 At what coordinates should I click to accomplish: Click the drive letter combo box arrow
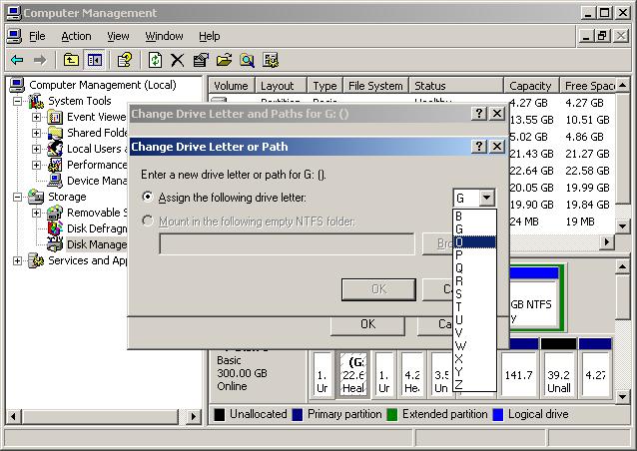coord(486,198)
